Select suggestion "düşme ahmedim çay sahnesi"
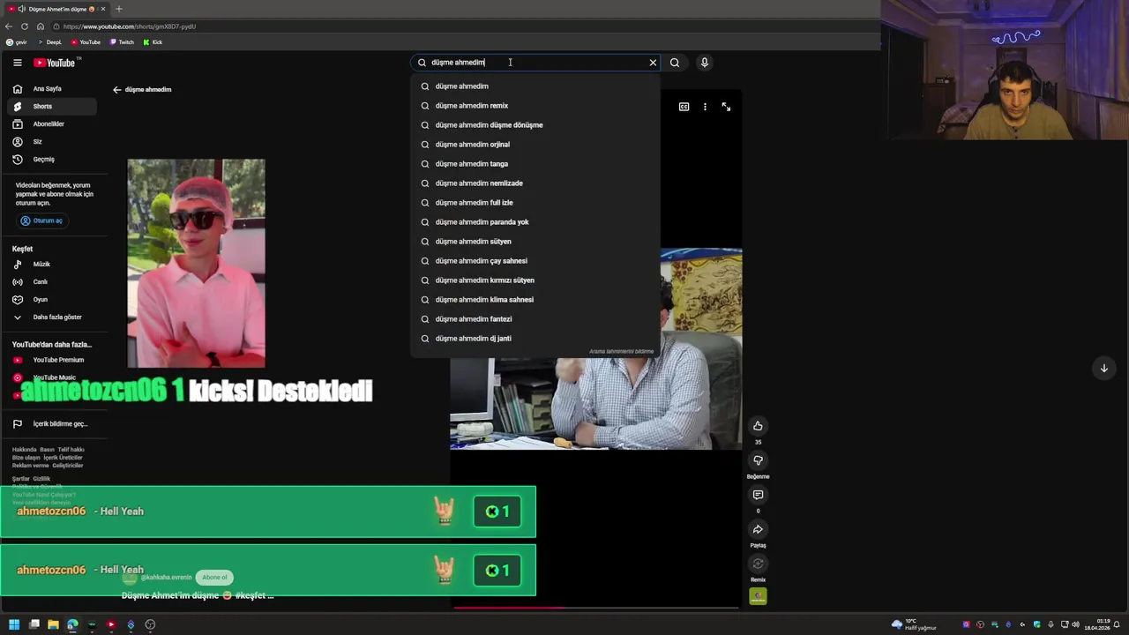This screenshot has height=635, width=1129. tap(535, 261)
